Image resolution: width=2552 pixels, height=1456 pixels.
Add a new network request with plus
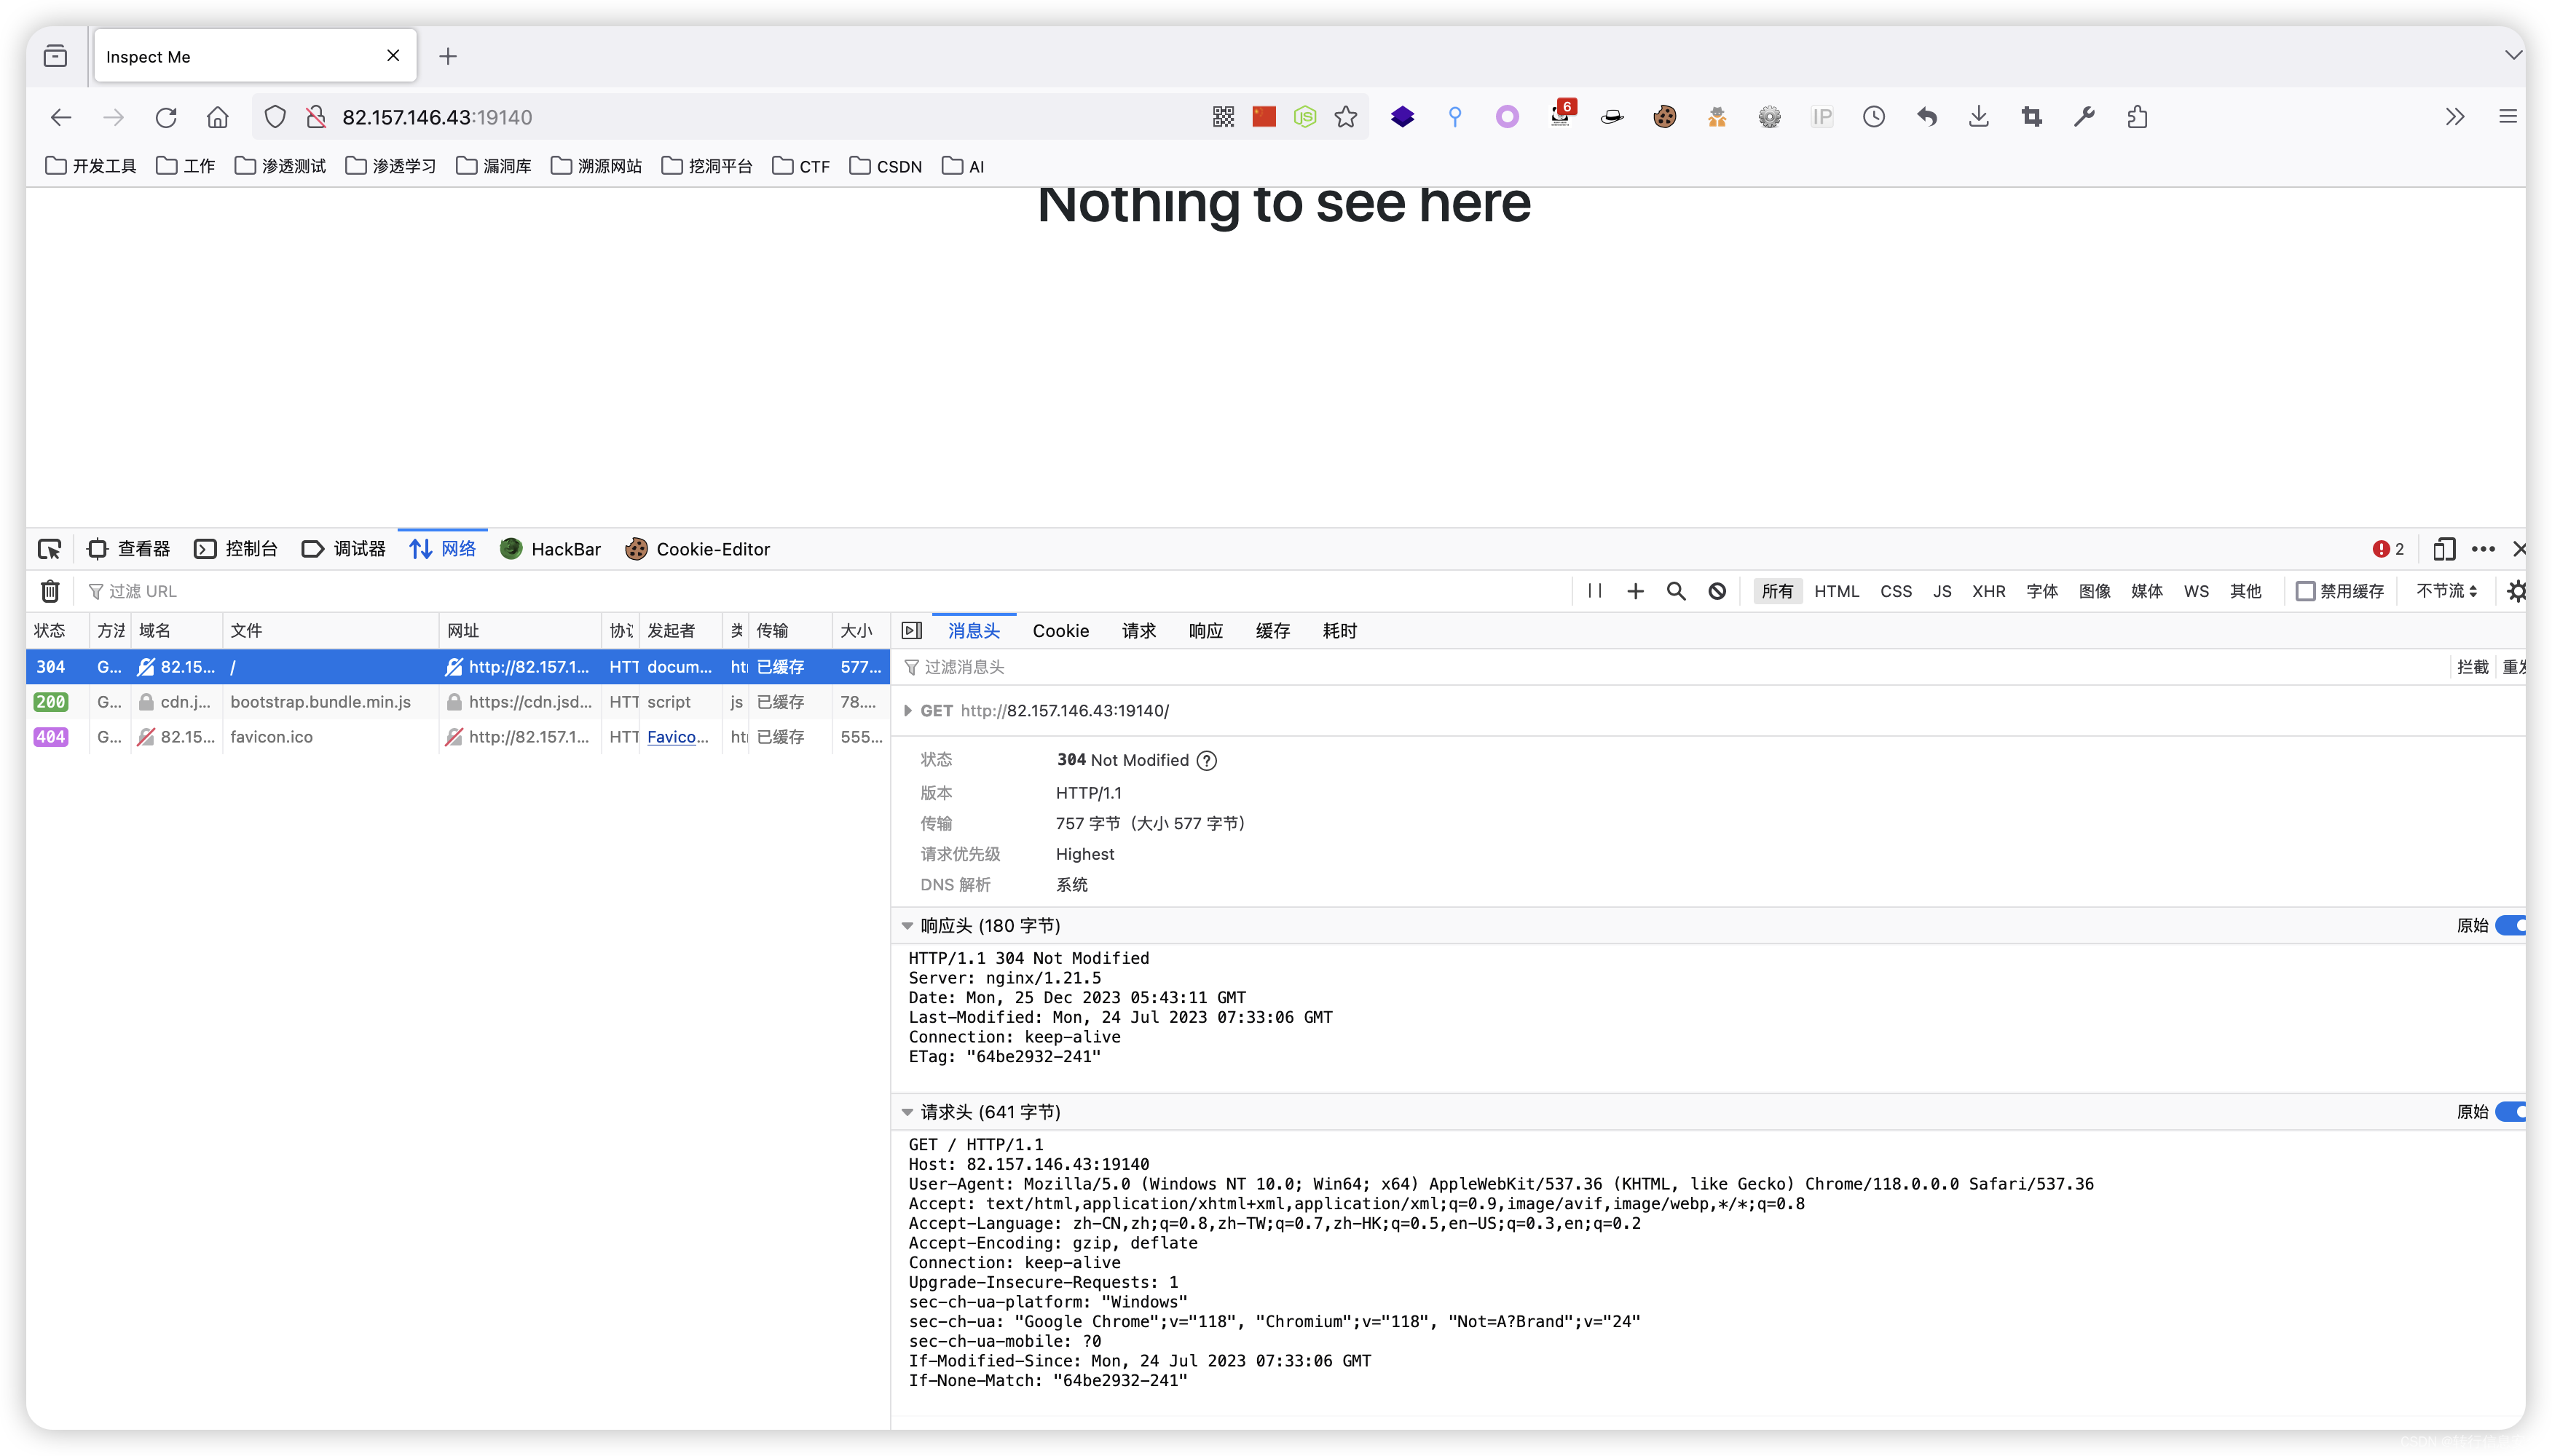click(1636, 591)
